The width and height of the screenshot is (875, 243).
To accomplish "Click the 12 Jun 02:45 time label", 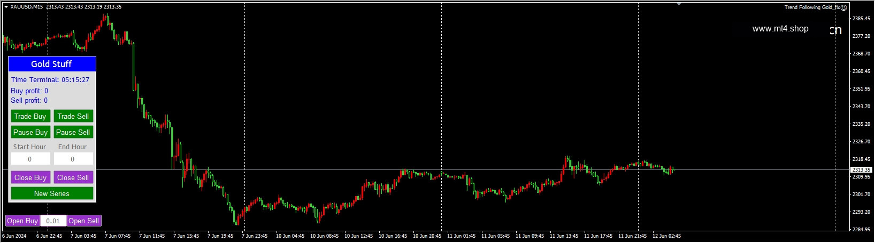I will (666, 236).
